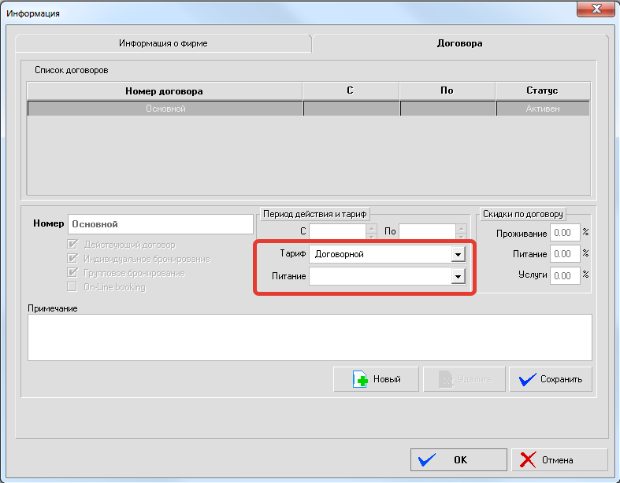Click the Услуги discount percentage field
Image resolution: width=620 pixels, height=483 pixels.
(x=564, y=275)
